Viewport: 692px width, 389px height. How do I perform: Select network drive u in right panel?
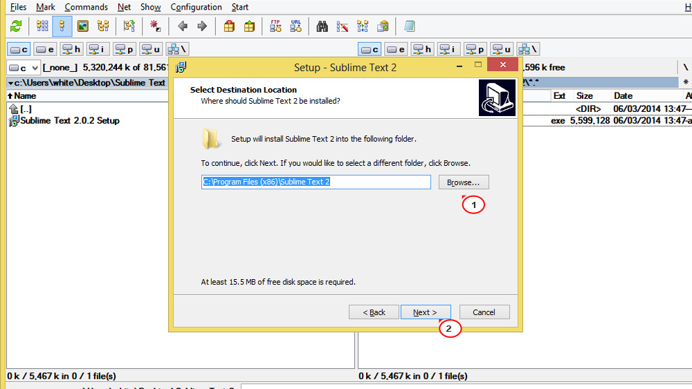click(x=502, y=49)
